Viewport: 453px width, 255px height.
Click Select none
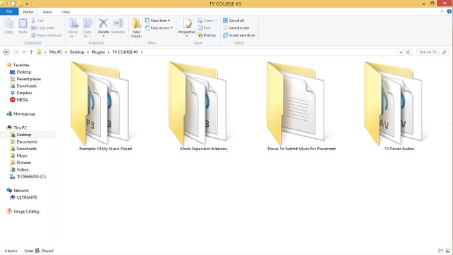tap(236, 28)
